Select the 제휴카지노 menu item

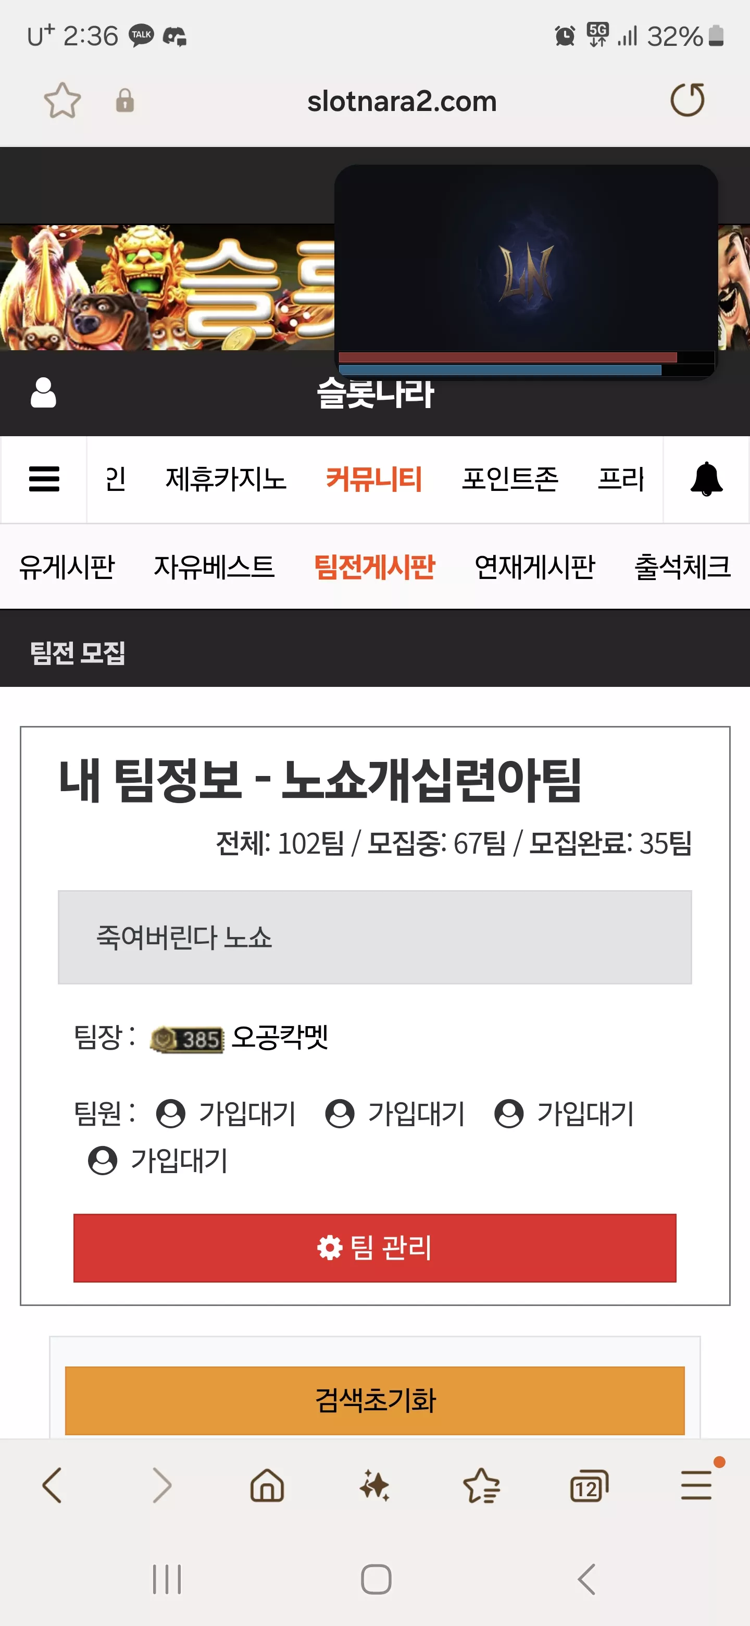(226, 479)
